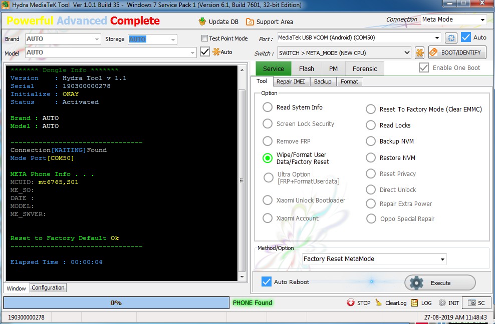
Task: Select Ultra Option FRP+FormatUserdata
Action: click(x=269, y=177)
